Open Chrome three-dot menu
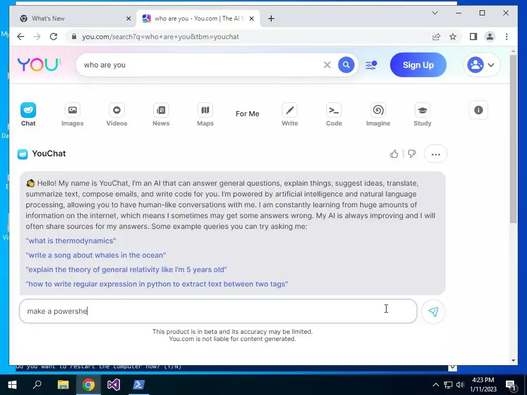Image resolution: width=527 pixels, height=395 pixels. [x=506, y=37]
